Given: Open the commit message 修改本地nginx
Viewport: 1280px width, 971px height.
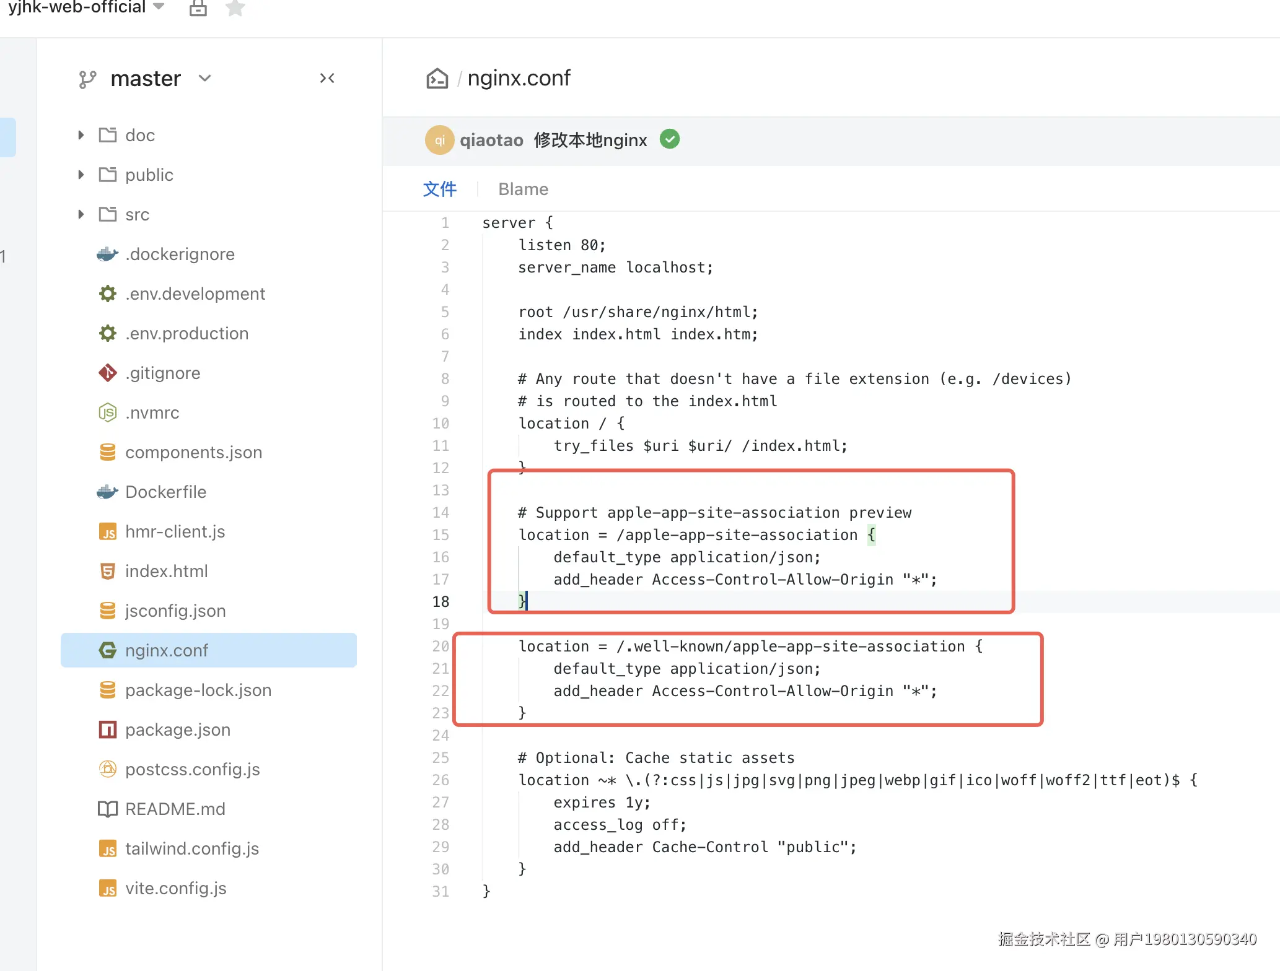Looking at the screenshot, I should 590,140.
